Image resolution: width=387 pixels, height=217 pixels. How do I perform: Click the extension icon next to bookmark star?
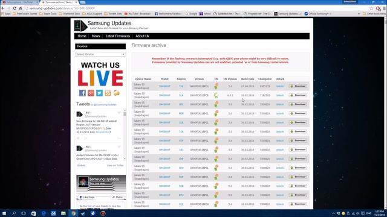(x=378, y=8)
